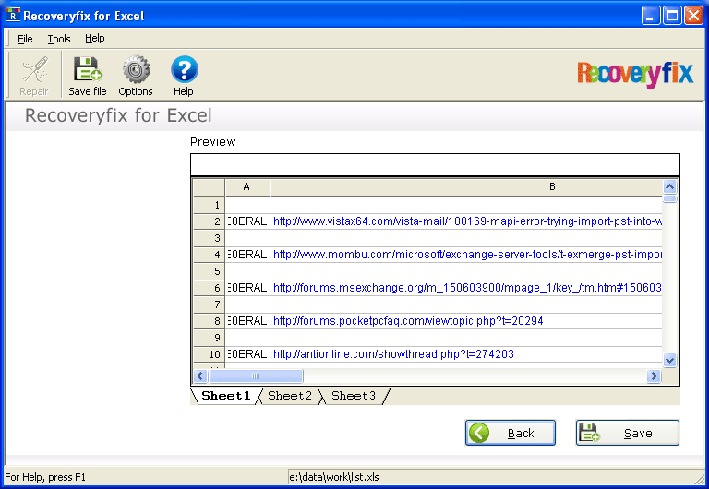Click the Repair toolbar icon
The image size is (709, 489).
34,69
